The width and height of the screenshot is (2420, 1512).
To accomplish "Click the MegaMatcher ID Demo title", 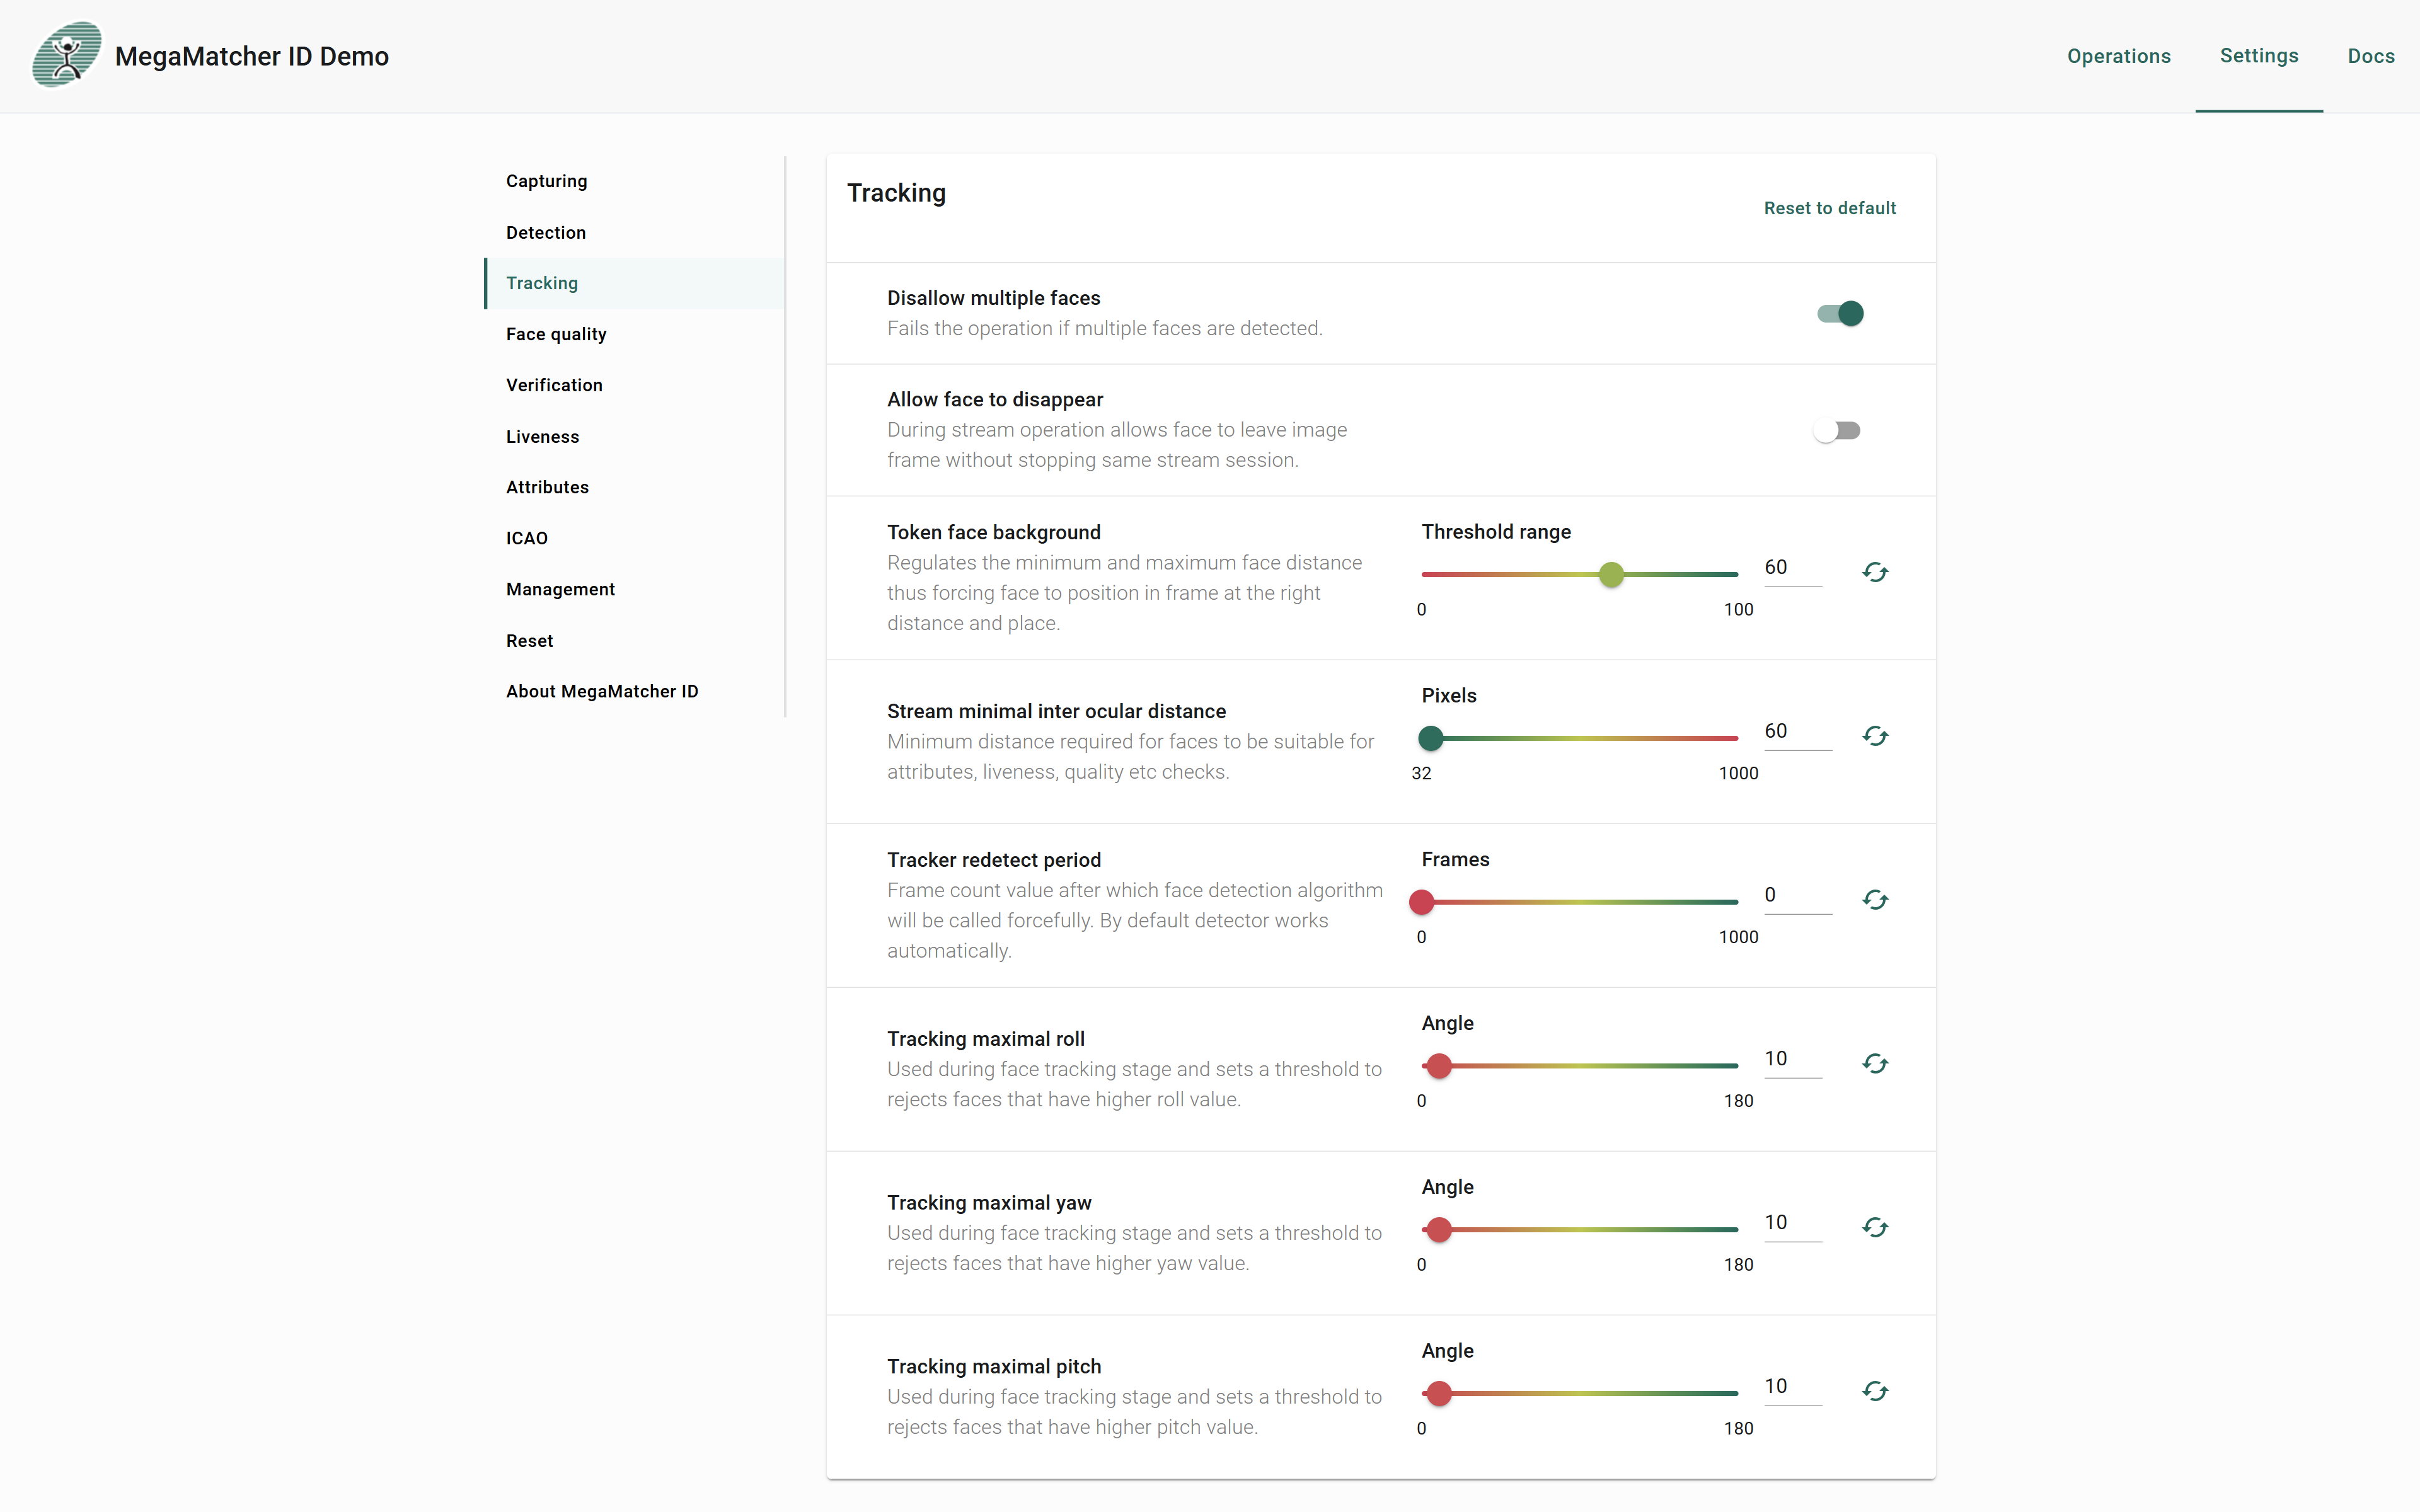I will (x=252, y=56).
